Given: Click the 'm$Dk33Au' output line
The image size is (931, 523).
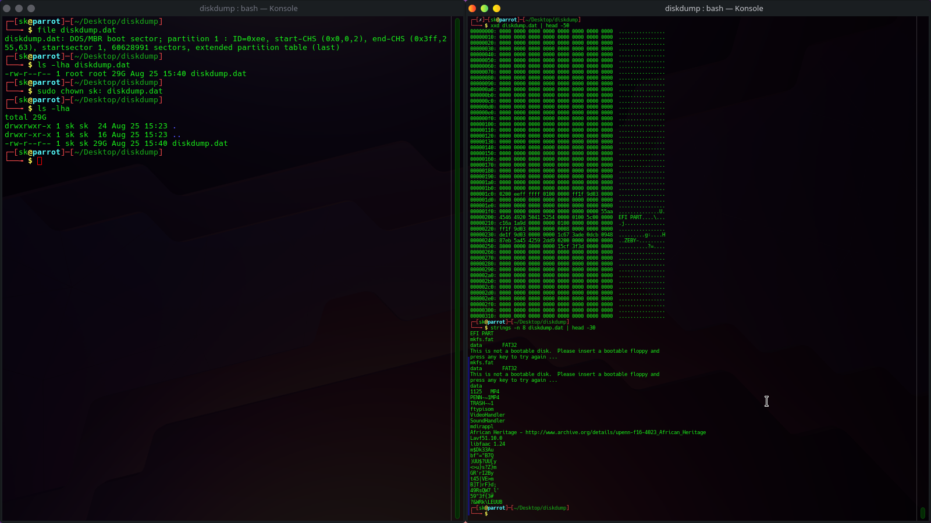Looking at the screenshot, I should pyautogui.click(x=482, y=450).
